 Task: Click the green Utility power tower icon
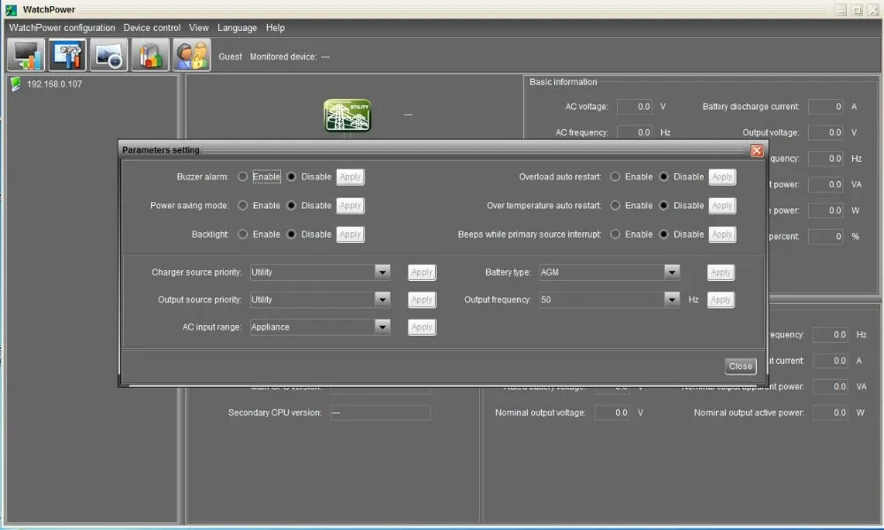pos(347,116)
